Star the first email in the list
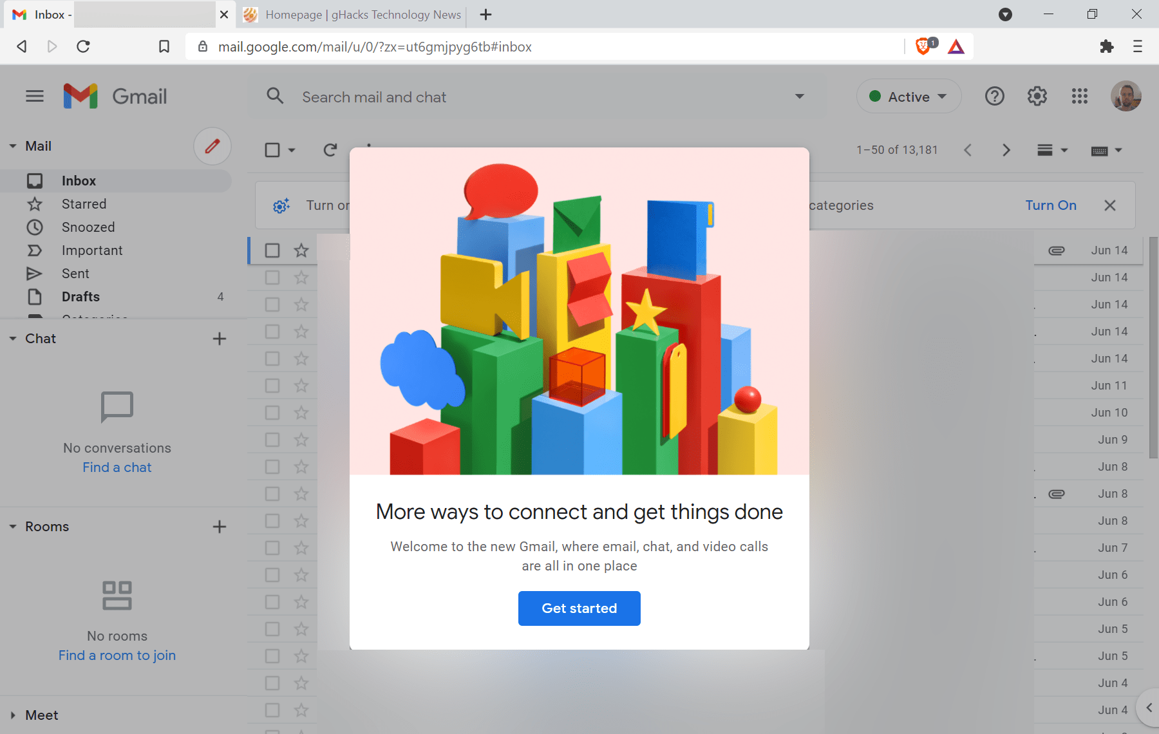Image resolution: width=1159 pixels, height=734 pixels. 301,250
